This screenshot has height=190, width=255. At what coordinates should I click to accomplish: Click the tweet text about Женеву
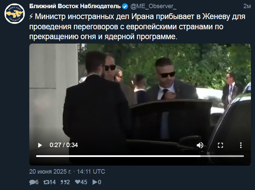pyautogui.click(x=138, y=26)
